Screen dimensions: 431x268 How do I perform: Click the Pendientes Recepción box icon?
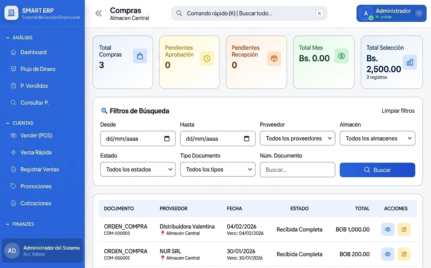[274, 58]
